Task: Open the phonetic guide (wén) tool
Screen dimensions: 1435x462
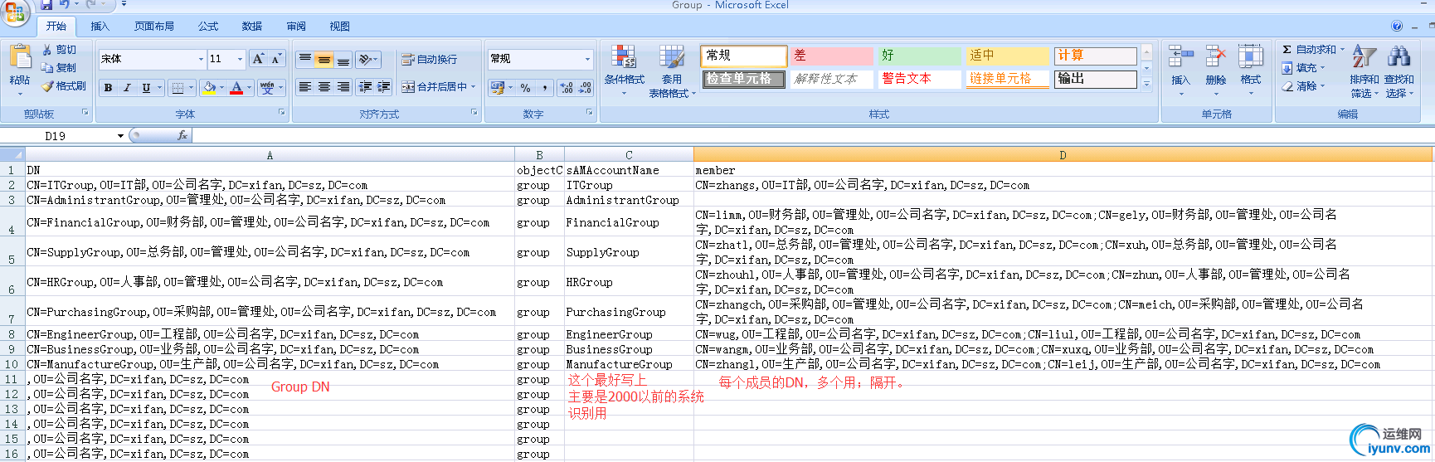Action: 267,87
